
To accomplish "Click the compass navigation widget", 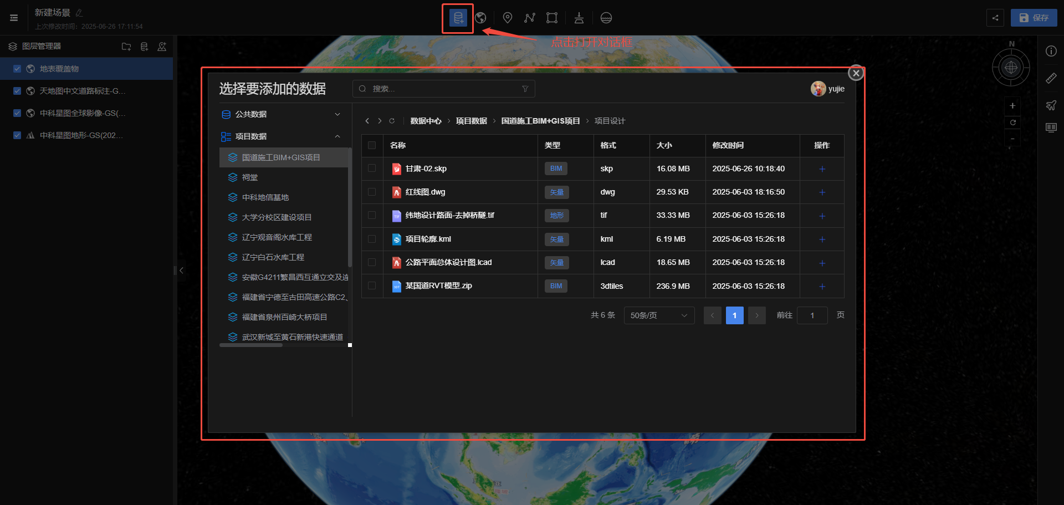I will pos(1011,68).
